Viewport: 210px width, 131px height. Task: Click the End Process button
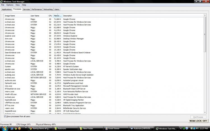[x=198, y=117]
